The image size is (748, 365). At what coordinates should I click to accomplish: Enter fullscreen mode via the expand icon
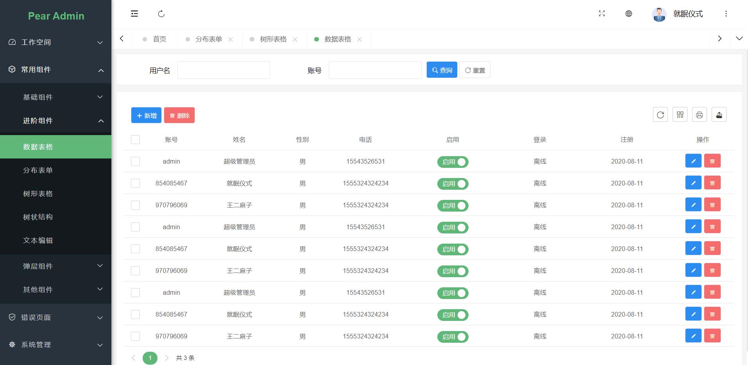click(602, 14)
